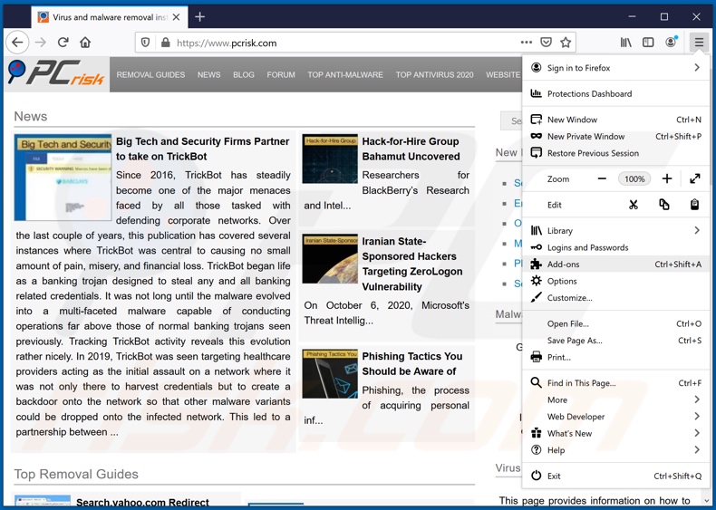
Task: Choose Save Page As...
Action: (x=615, y=341)
